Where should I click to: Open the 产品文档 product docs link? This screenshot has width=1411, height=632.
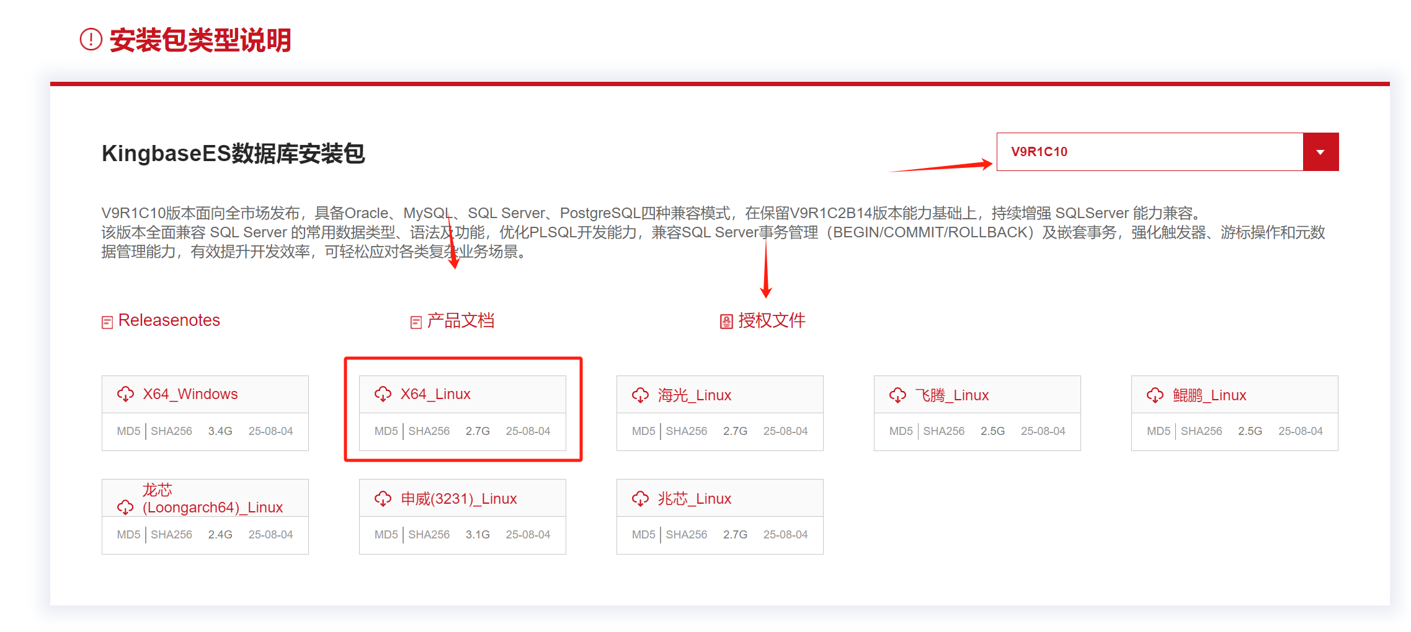[x=460, y=321]
